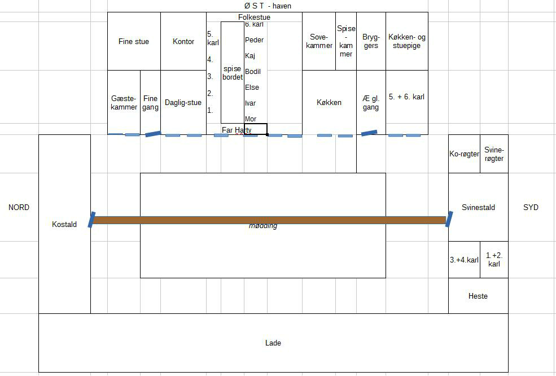Image resolution: width=556 pixels, height=376 pixels.
Task: Select blue marker at Kostald edge
Action: (91, 220)
